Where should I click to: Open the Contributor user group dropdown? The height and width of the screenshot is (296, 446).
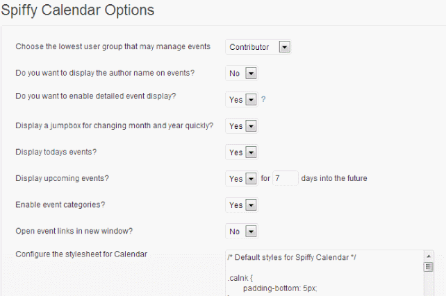point(258,47)
